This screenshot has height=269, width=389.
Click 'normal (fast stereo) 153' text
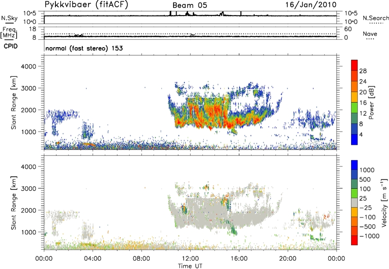pos(84,48)
